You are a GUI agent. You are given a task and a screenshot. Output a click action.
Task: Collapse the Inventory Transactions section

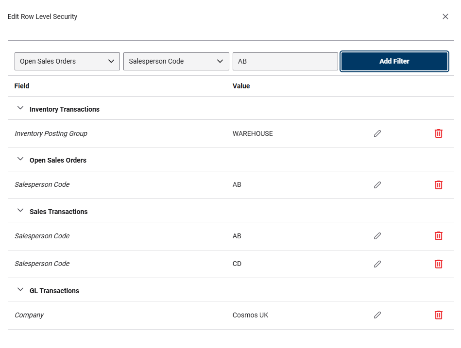pos(20,108)
